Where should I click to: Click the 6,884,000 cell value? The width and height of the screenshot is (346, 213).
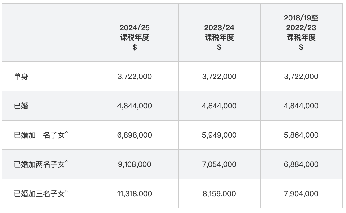301,164
